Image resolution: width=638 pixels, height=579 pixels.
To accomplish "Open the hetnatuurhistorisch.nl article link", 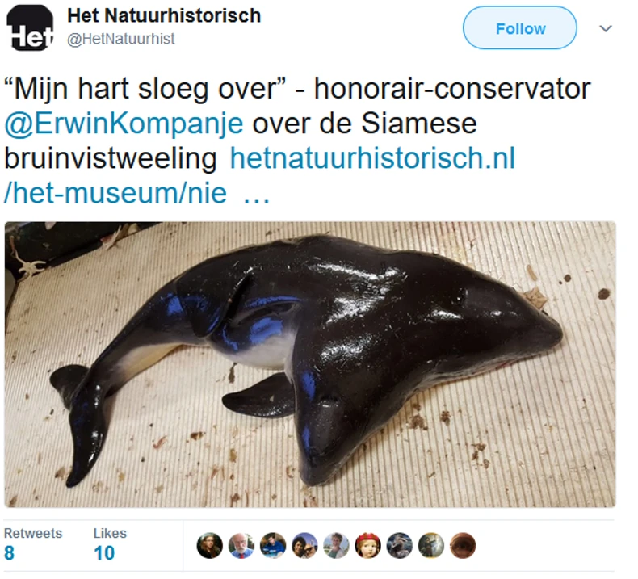I will 372,158.
